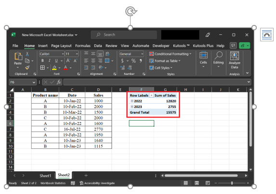Expand the 2022 pivot row group
Viewport: 276px width, 194px height.
tap(132, 101)
